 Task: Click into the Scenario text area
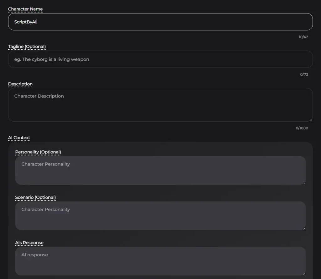[160, 216]
